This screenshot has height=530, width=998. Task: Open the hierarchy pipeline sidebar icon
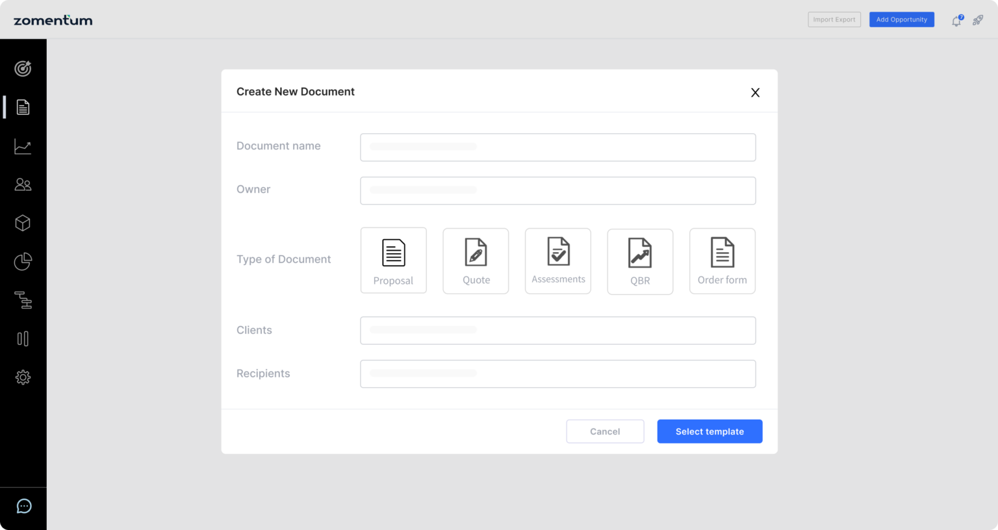click(x=23, y=299)
